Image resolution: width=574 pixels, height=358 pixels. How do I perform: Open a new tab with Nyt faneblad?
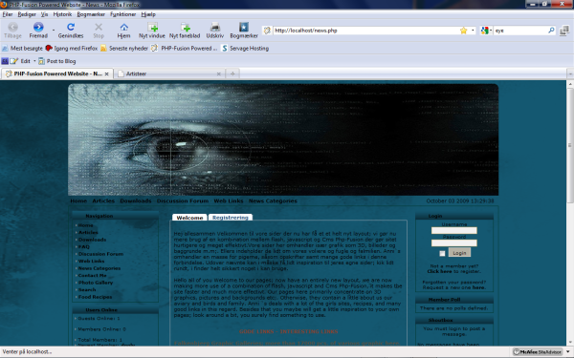186,27
